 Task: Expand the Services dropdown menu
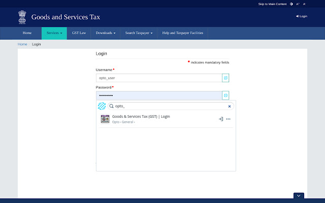[54, 33]
